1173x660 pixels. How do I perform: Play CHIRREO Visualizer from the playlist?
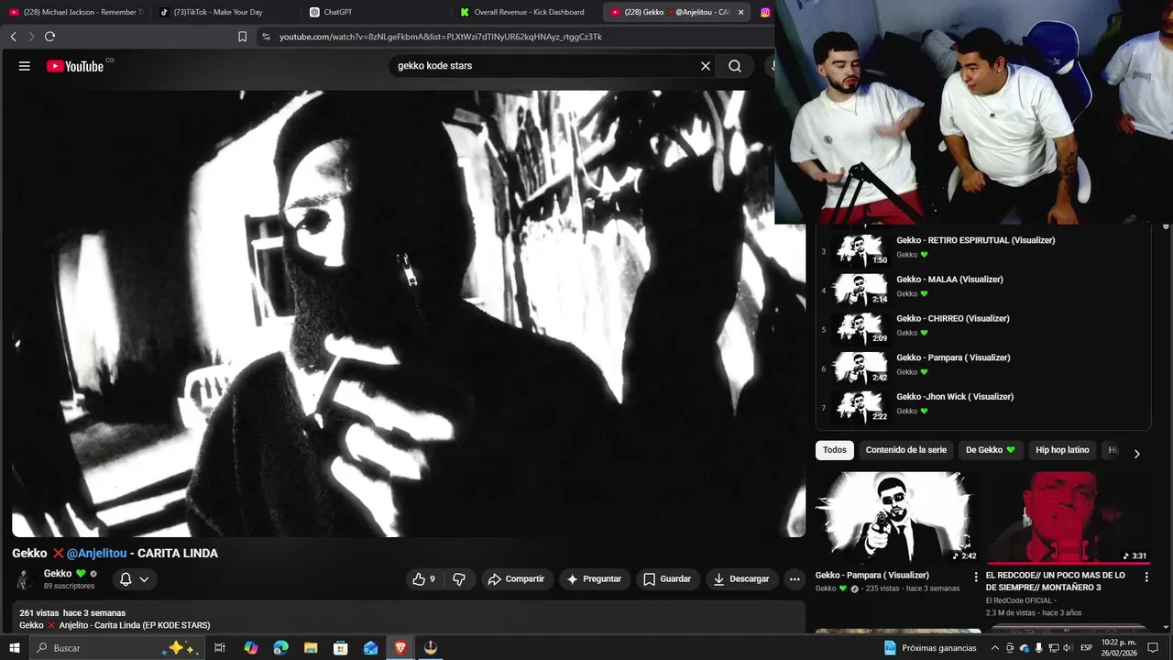953,319
